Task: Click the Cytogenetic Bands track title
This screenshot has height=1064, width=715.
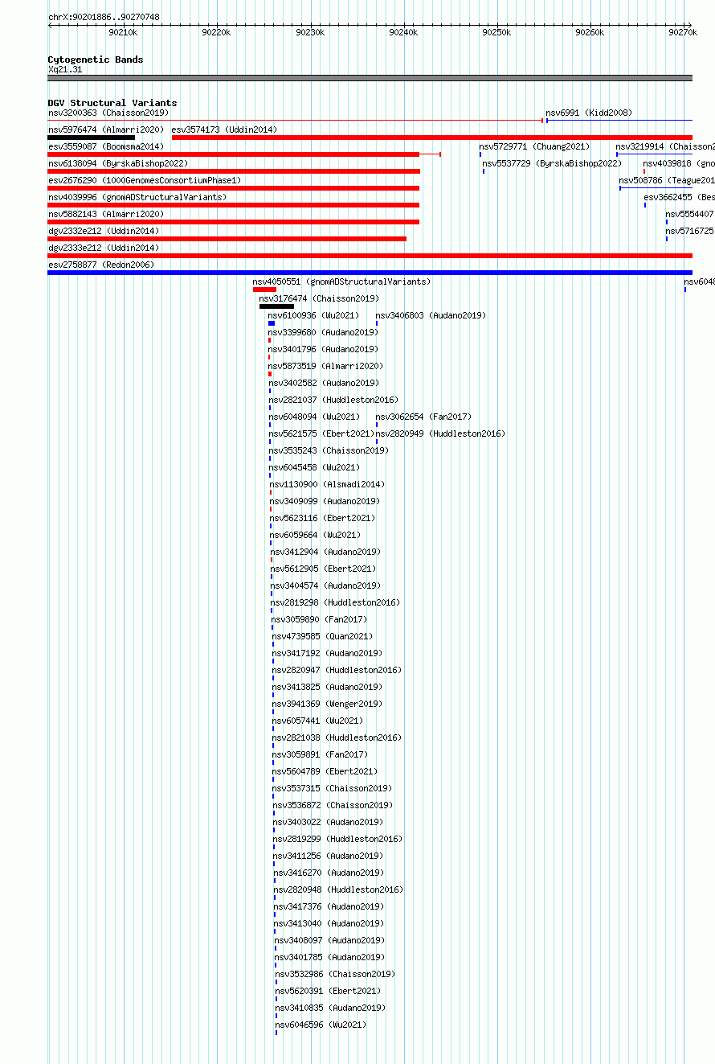Action: tap(96, 60)
